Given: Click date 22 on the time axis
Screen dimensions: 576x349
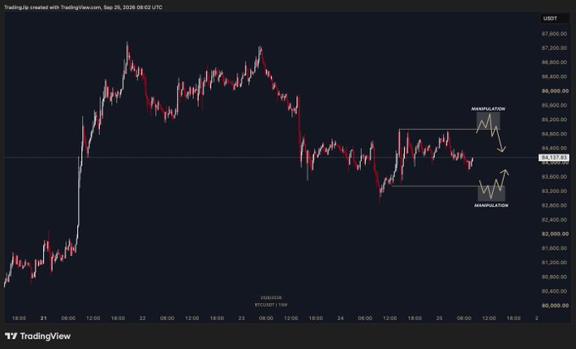Looking at the screenshot, I should pos(142,319).
